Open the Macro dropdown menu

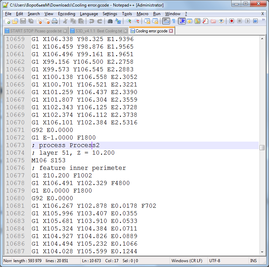(x=142, y=14)
